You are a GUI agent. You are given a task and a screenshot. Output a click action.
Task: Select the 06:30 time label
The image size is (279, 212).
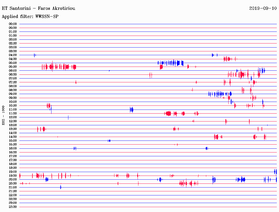13,74
